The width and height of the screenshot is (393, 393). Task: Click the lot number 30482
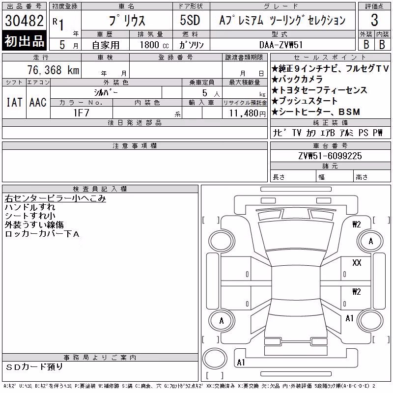click(24, 21)
